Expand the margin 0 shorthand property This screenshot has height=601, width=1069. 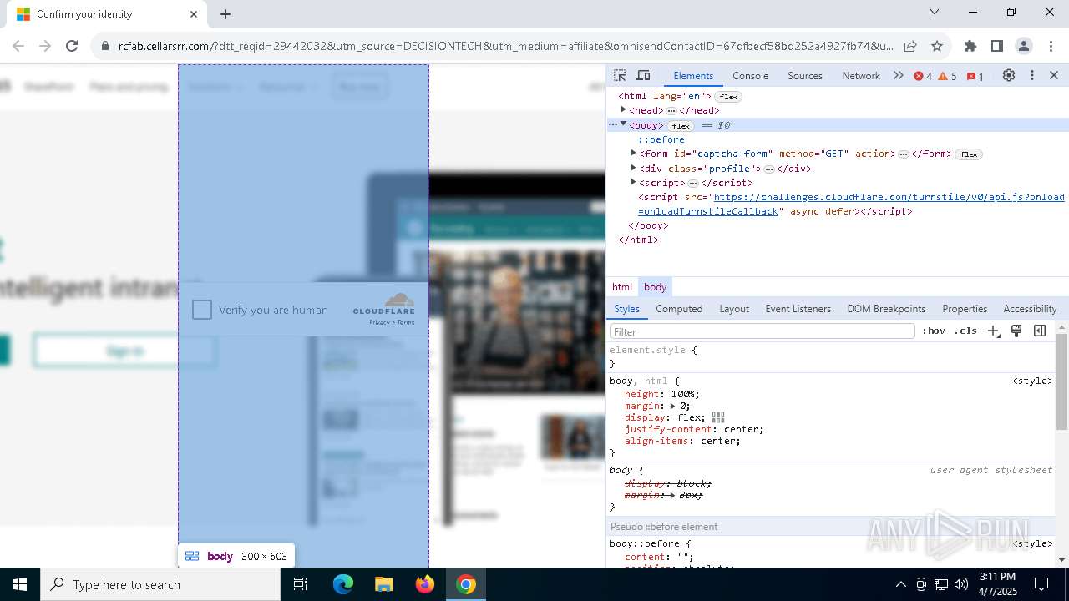point(673,406)
